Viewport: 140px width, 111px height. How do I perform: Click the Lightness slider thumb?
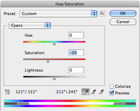54,79
